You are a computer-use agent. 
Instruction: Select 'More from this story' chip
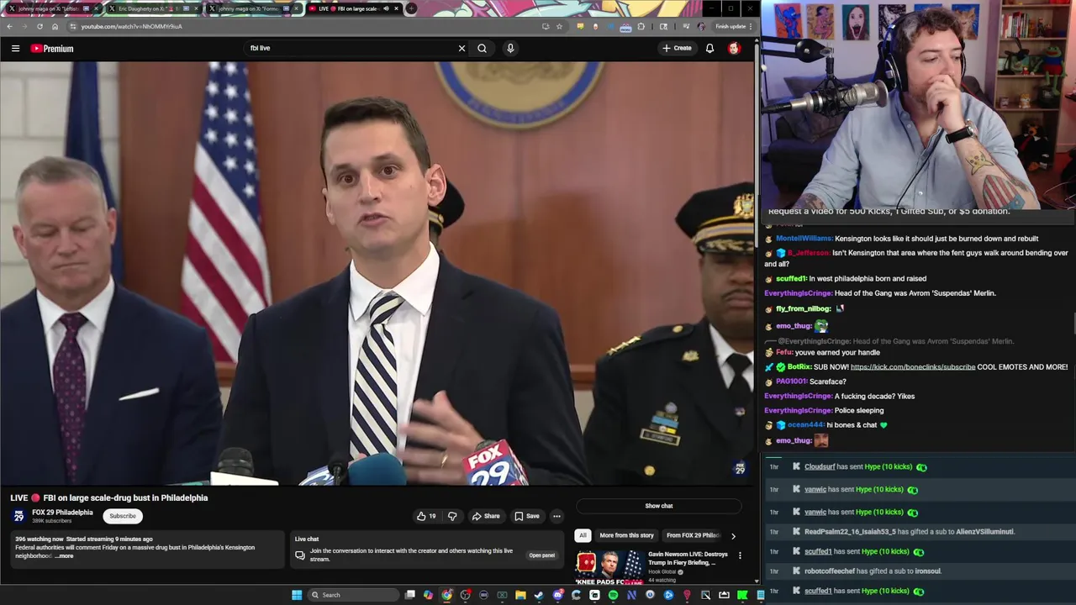pyautogui.click(x=626, y=535)
